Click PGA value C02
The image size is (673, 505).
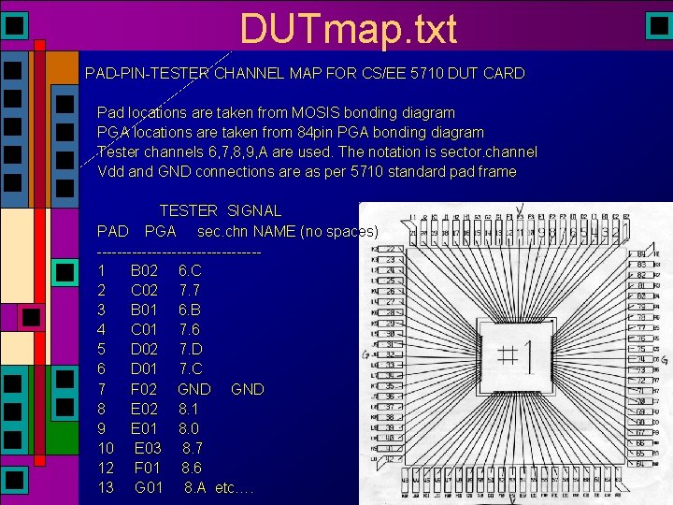(144, 290)
